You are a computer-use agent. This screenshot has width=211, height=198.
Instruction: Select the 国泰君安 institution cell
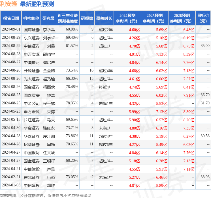pos(32,95)
